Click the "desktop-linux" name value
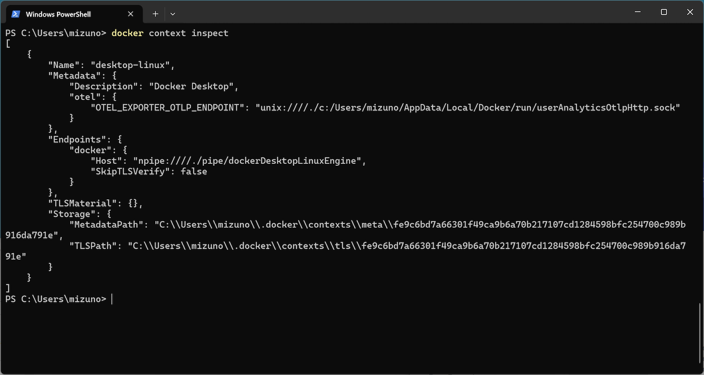 point(130,65)
